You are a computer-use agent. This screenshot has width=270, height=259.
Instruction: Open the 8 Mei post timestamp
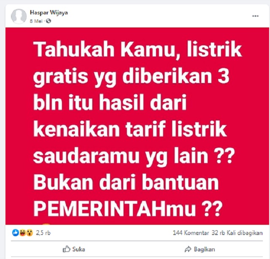[36, 21]
